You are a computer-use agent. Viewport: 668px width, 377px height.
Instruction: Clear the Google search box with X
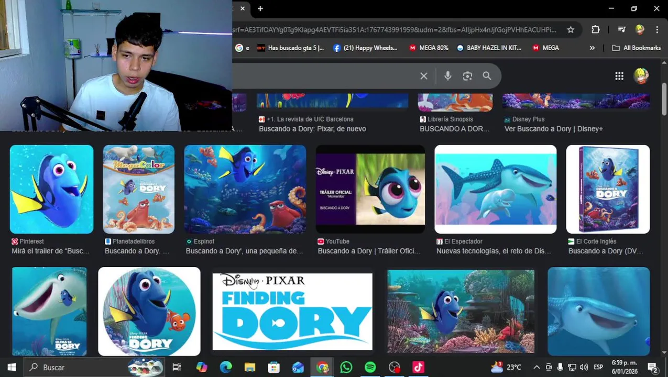(424, 76)
